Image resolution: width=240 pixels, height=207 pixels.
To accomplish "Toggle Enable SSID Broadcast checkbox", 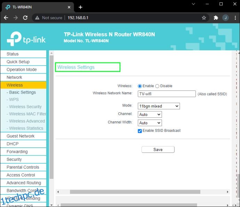I will coord(140,131).
